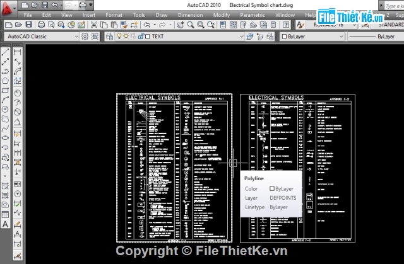Select the Ellipse tool

click(5, 138)
